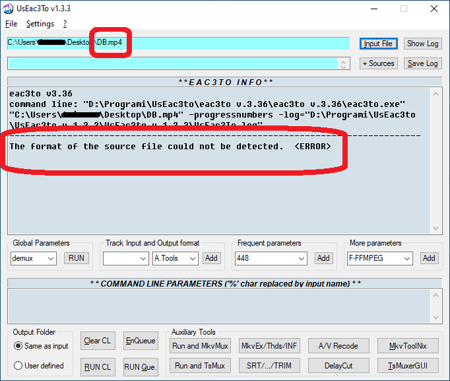The height and width of the screenshot is (381, 450).
Task: Open the A/V Recode tool
Action: pyautogui.click(x=338, y=346)
